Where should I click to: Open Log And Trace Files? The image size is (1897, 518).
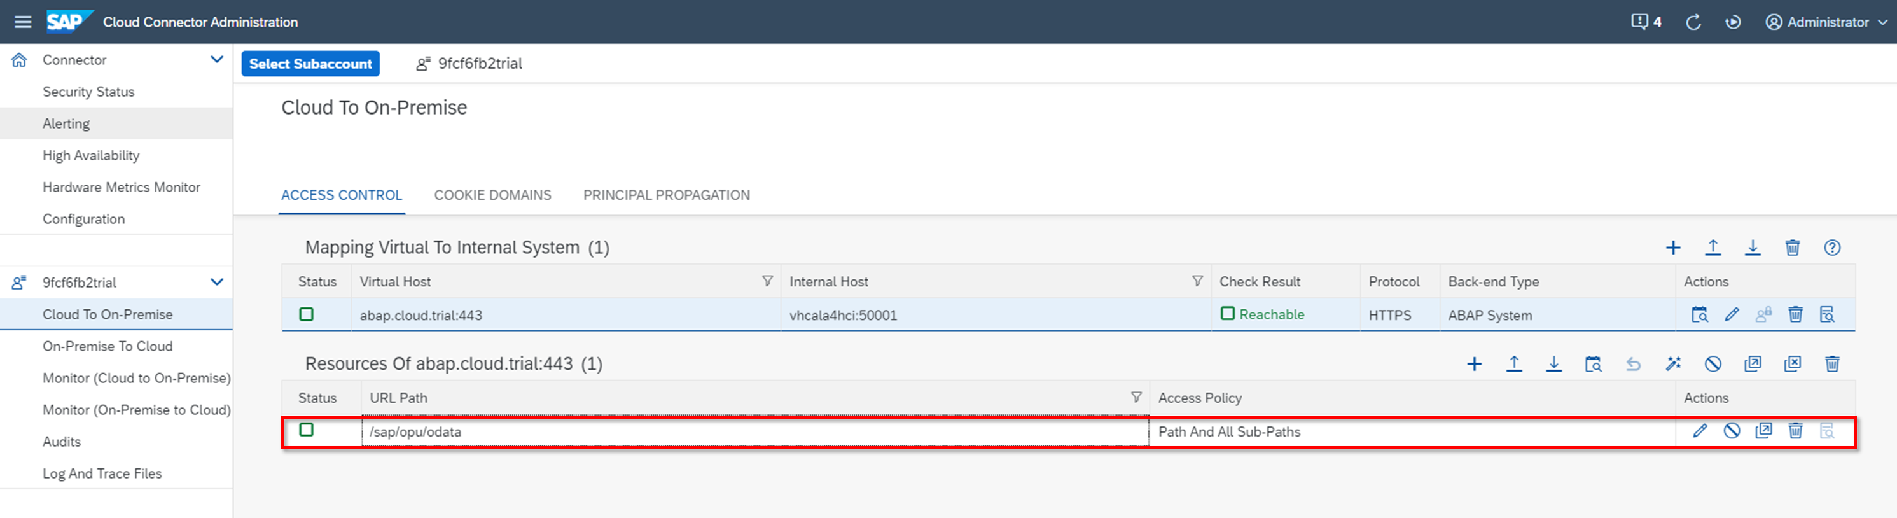(102, 473)
